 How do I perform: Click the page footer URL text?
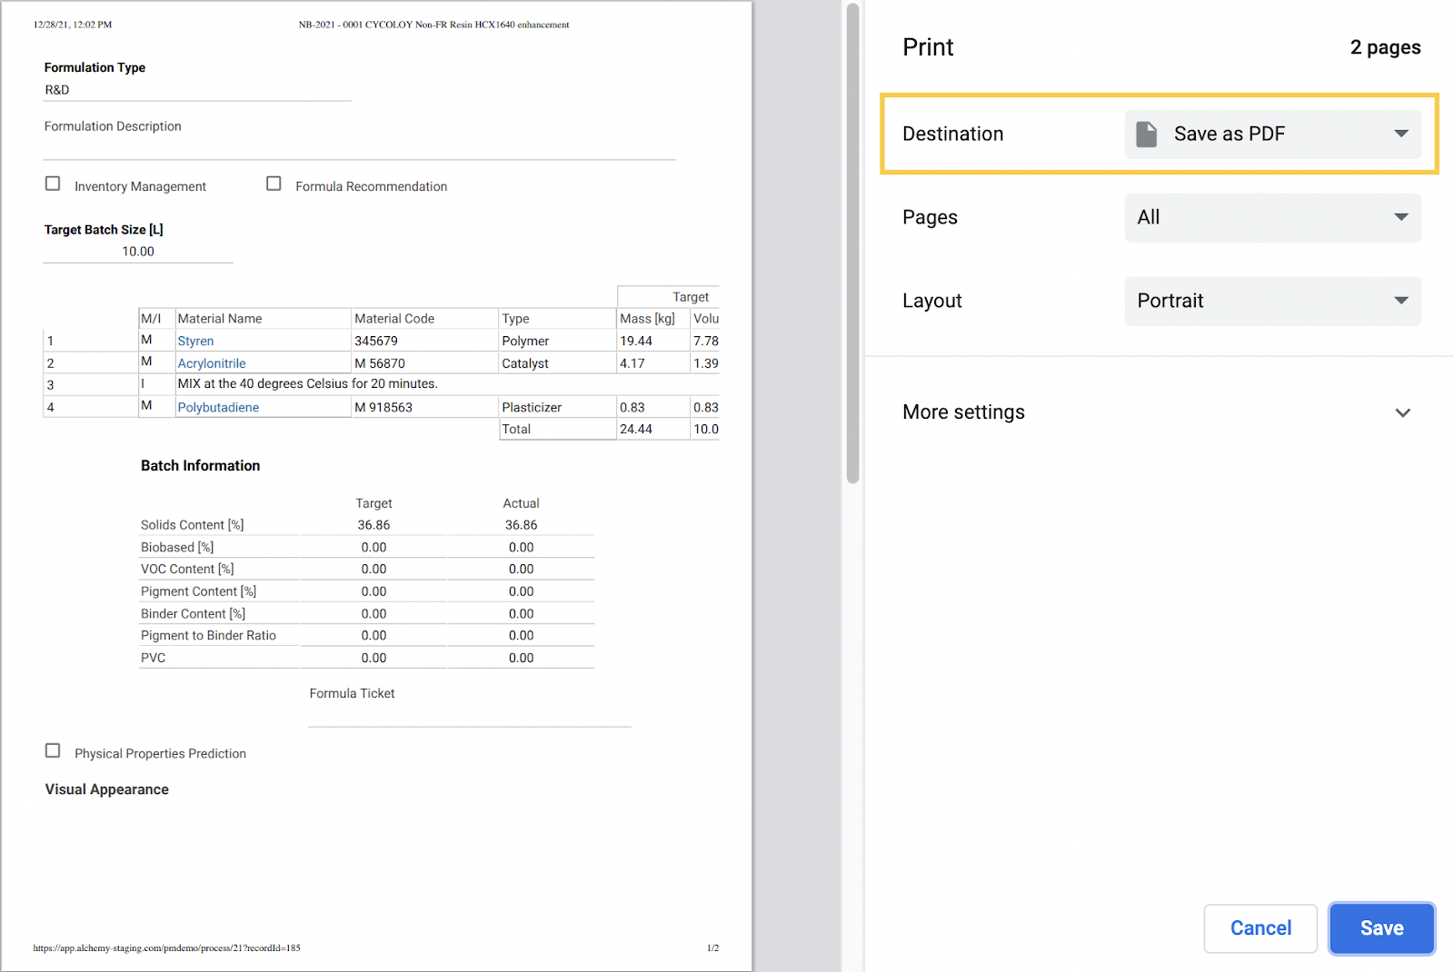(x=166, y=948)
